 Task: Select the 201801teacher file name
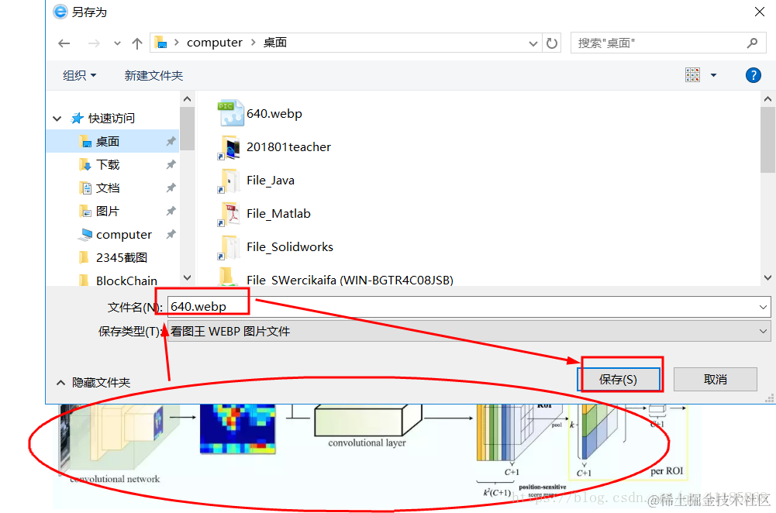pyautogui.click(x=288, y=147)
